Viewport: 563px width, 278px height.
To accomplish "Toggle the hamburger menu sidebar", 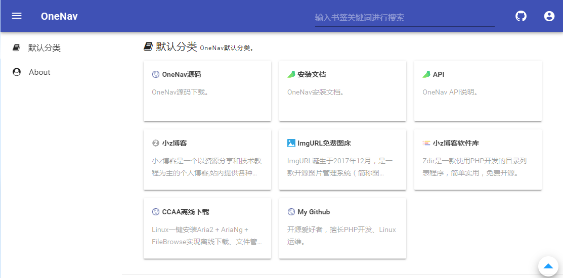I will (x=17, y=16).
